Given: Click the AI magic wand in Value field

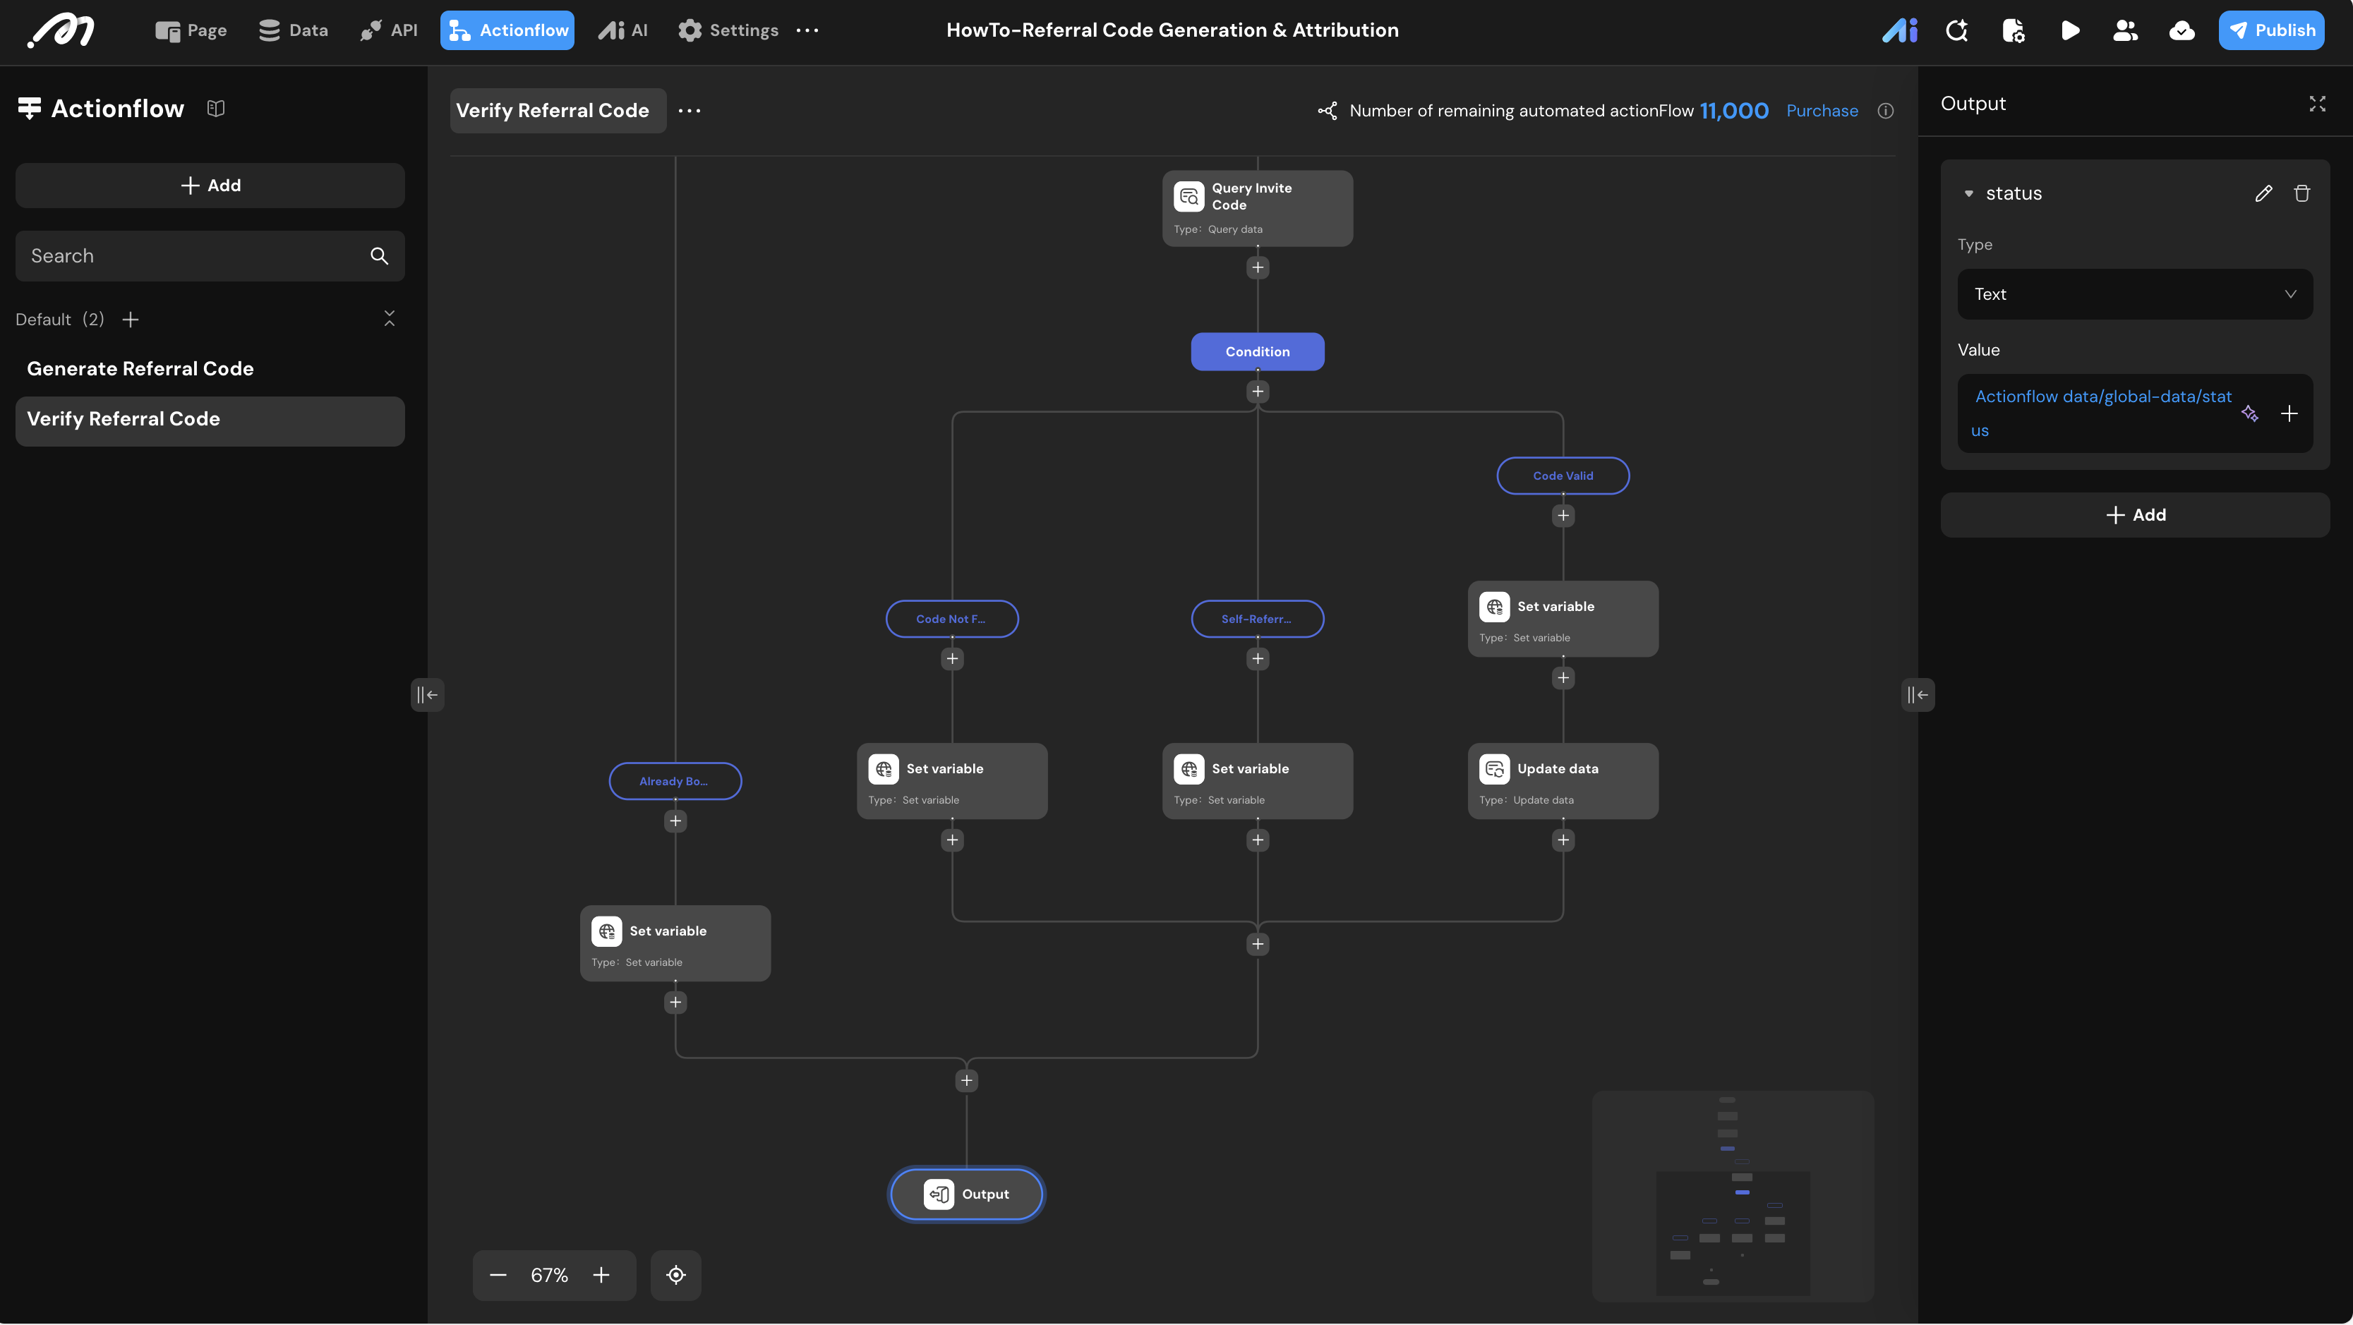Looking at the screenshot, I should click(x=2249, y=415).
